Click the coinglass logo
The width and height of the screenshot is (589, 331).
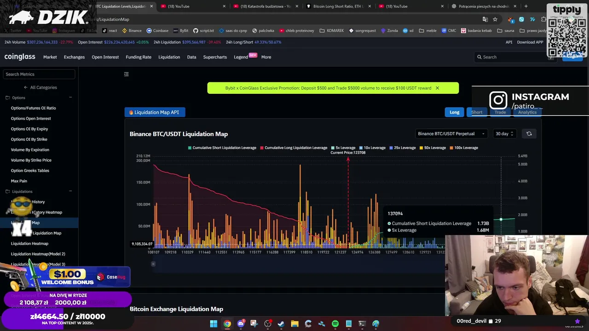tap(20, 57)
